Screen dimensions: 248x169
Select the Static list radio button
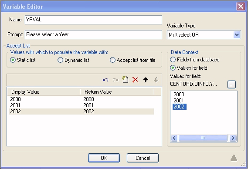[13, 60]
